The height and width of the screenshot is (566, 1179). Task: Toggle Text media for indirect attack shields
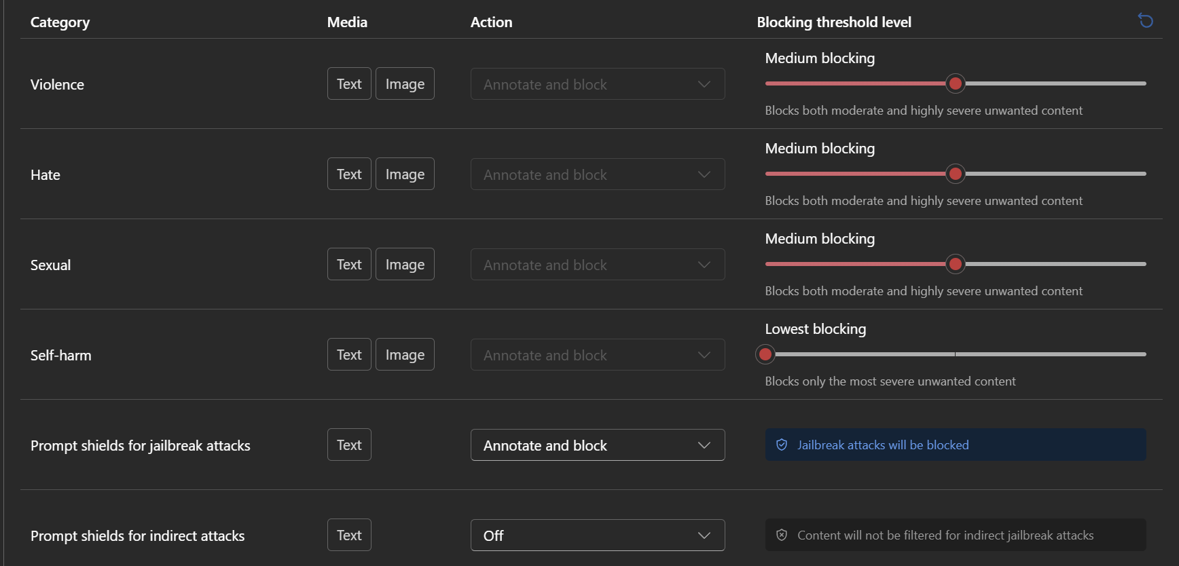[x=349, y=535]
